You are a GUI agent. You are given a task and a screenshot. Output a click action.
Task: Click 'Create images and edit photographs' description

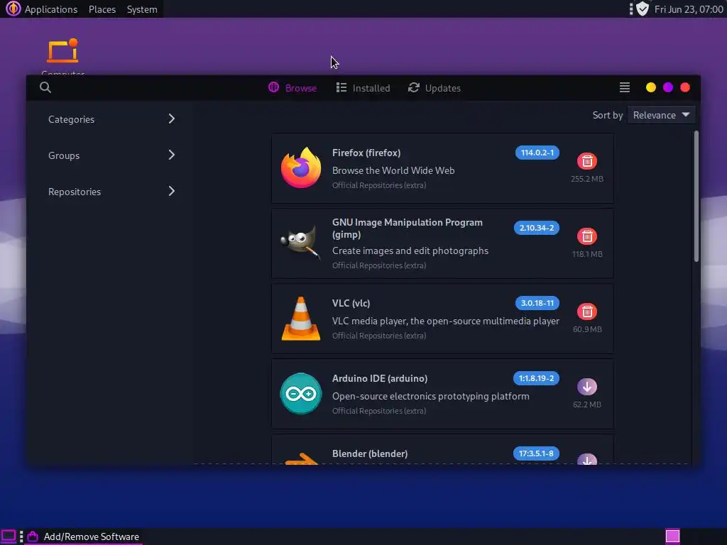410,251
